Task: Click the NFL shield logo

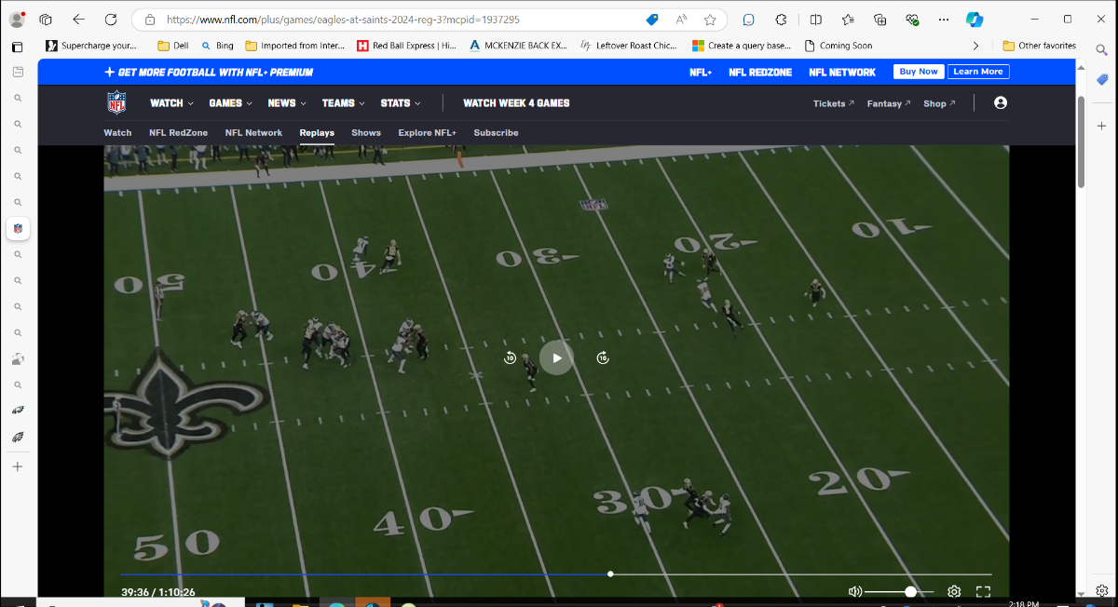Action: (116, 102)
